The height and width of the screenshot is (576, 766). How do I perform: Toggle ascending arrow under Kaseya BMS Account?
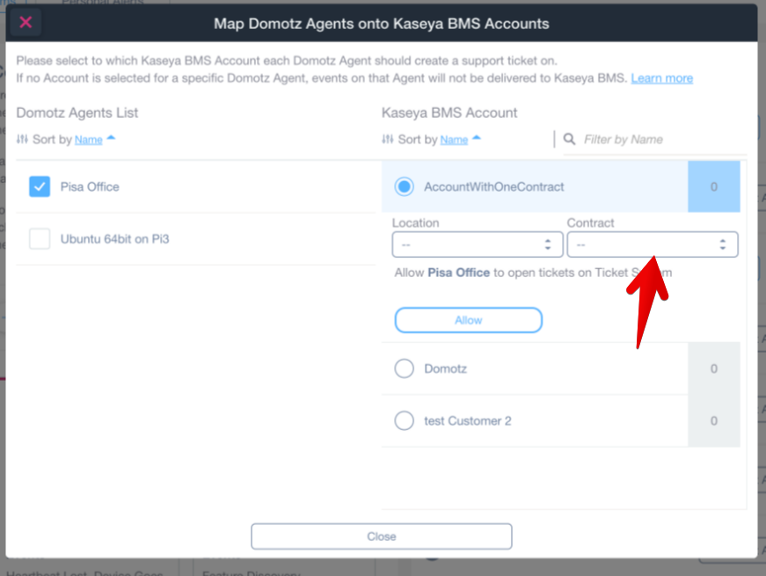click(x=477, y=138)
